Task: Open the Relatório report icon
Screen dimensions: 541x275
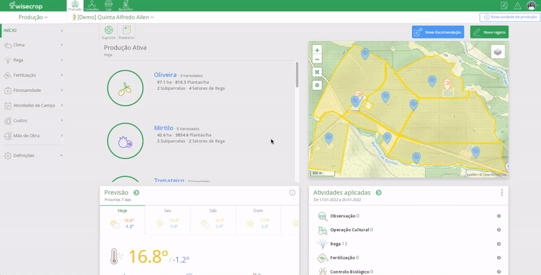Action: point(126,32)
